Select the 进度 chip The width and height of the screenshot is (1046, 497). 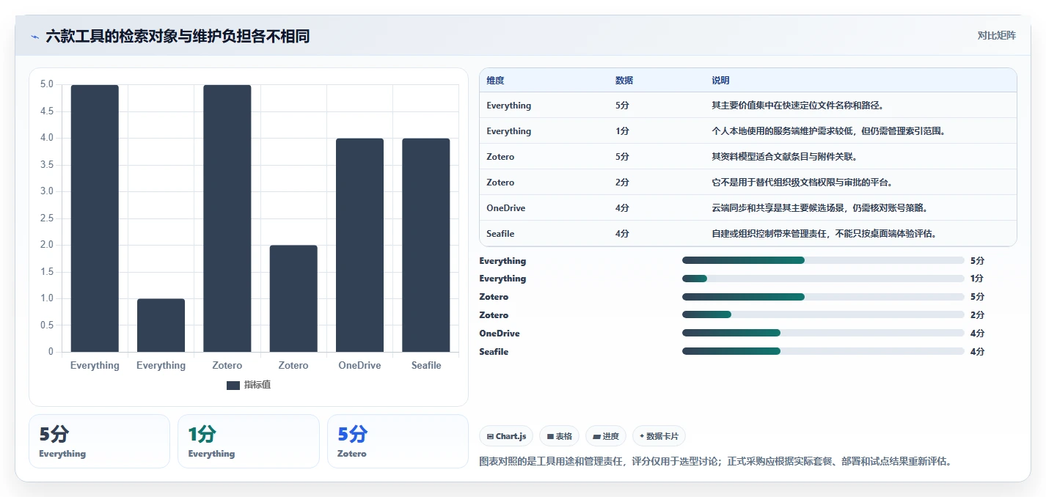click(606, 436)
